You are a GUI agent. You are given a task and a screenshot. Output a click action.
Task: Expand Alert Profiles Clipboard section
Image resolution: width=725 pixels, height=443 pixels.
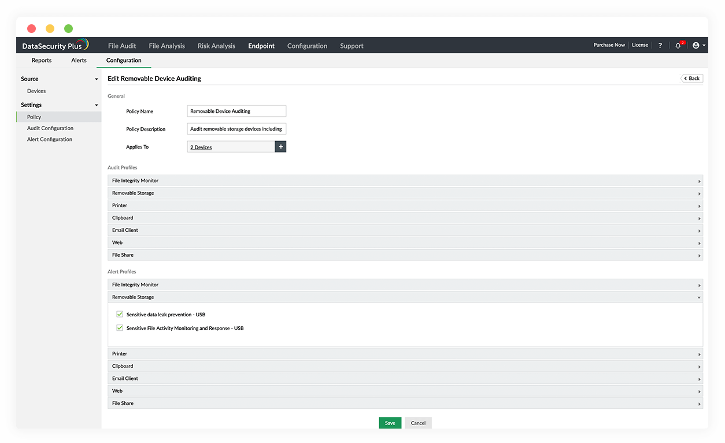click(x=405, y=366)
